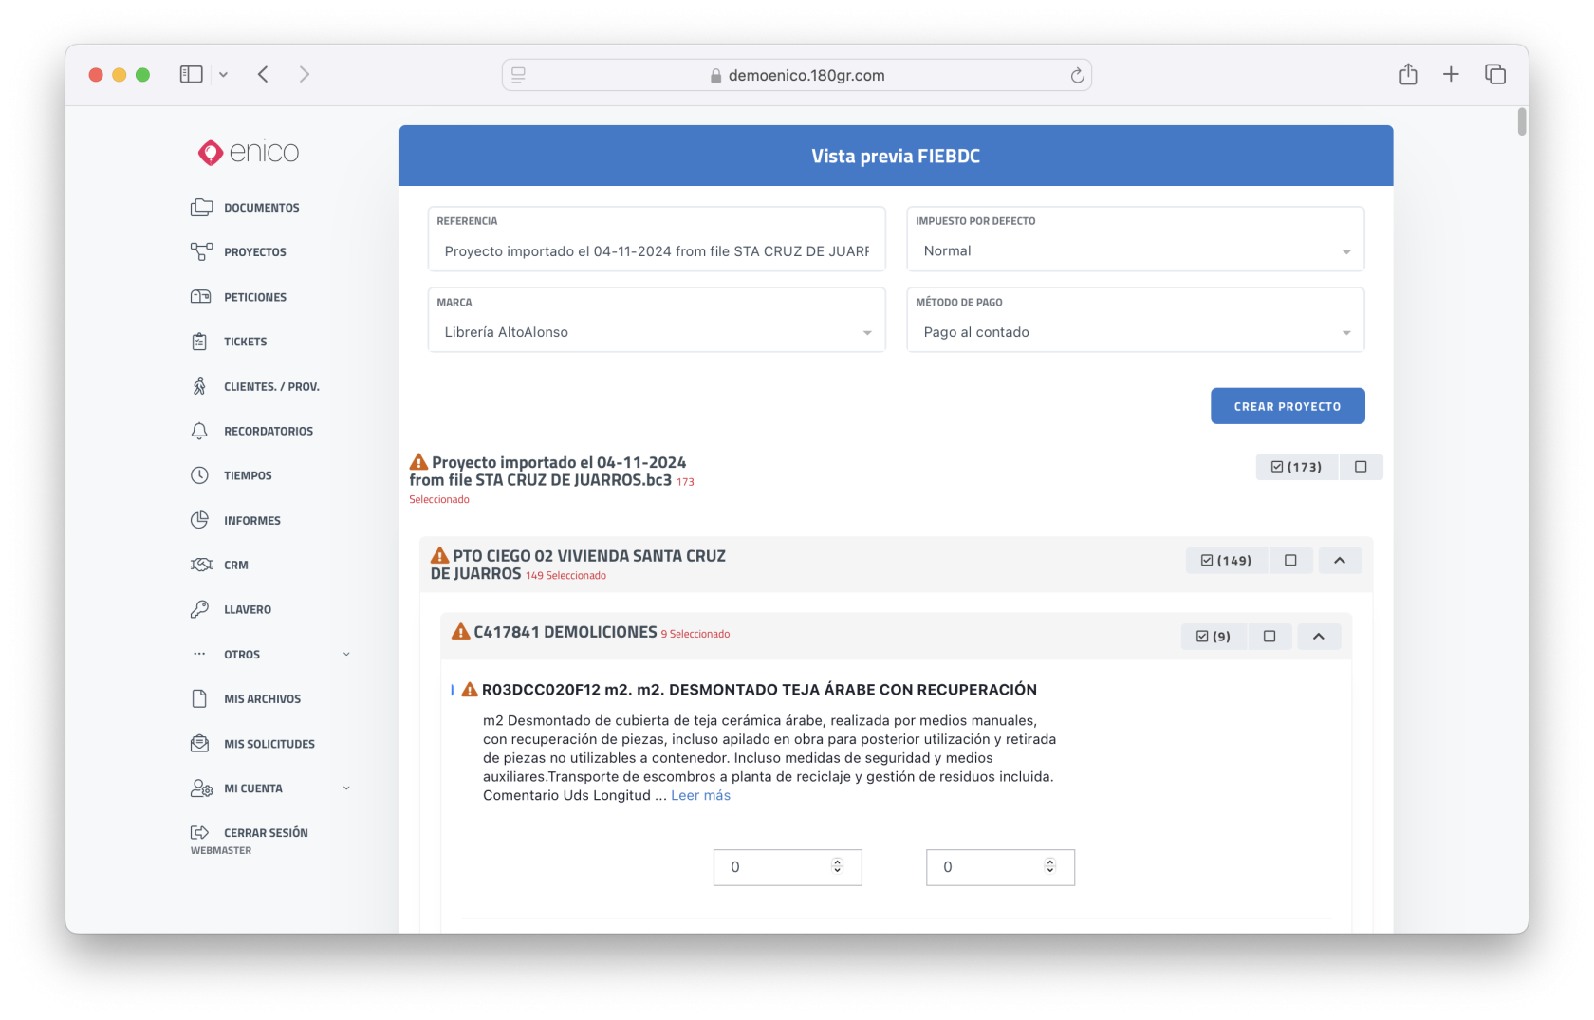Click the Tickets clipboard icon
The width and height of the screenshot is (1594, 1020).
pos(199,342)
